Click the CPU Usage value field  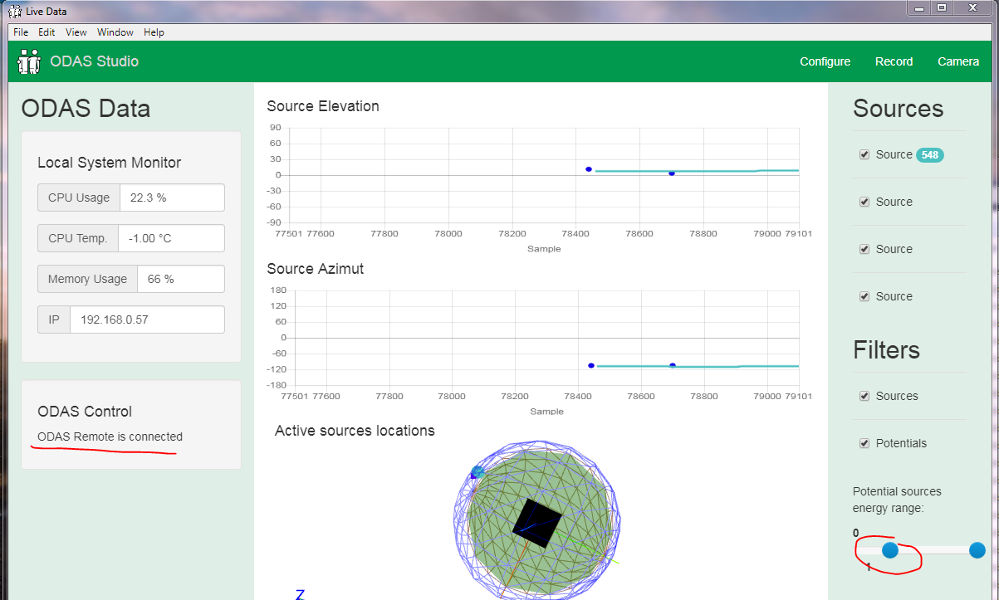click(x=173, y=198)
